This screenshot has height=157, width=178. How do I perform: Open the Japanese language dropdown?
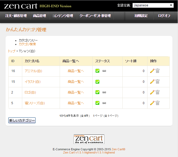point(153,5)
